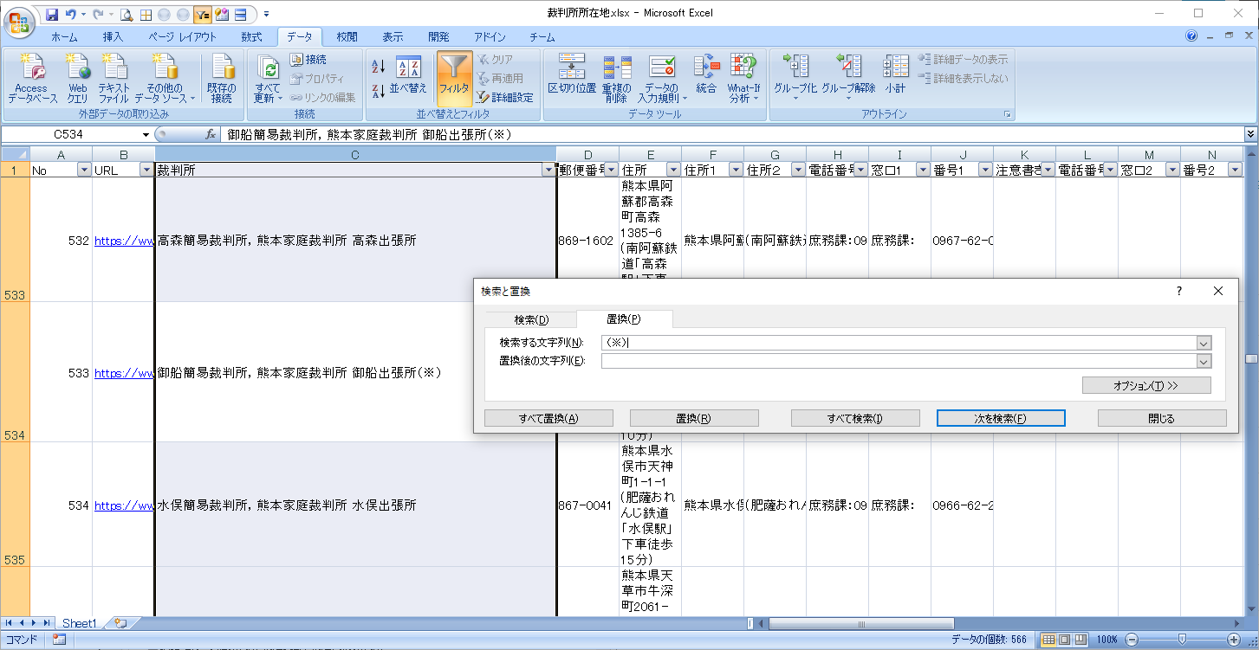
Task: Undo the last action
Action: tap(71, 15)
